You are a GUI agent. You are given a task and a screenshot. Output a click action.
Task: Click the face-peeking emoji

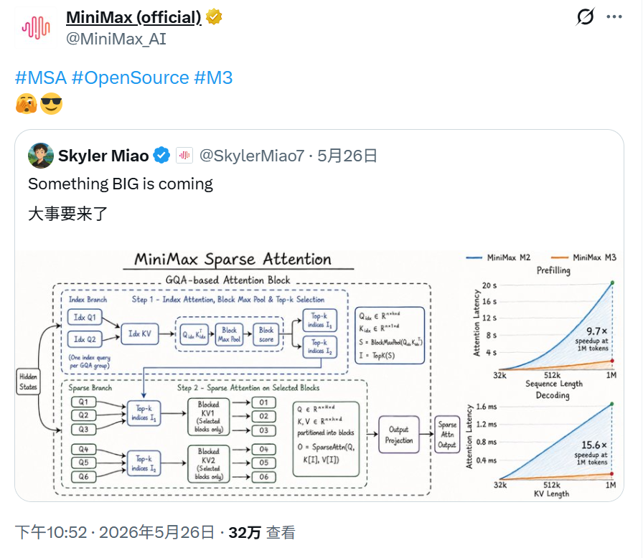click(27, 104)
